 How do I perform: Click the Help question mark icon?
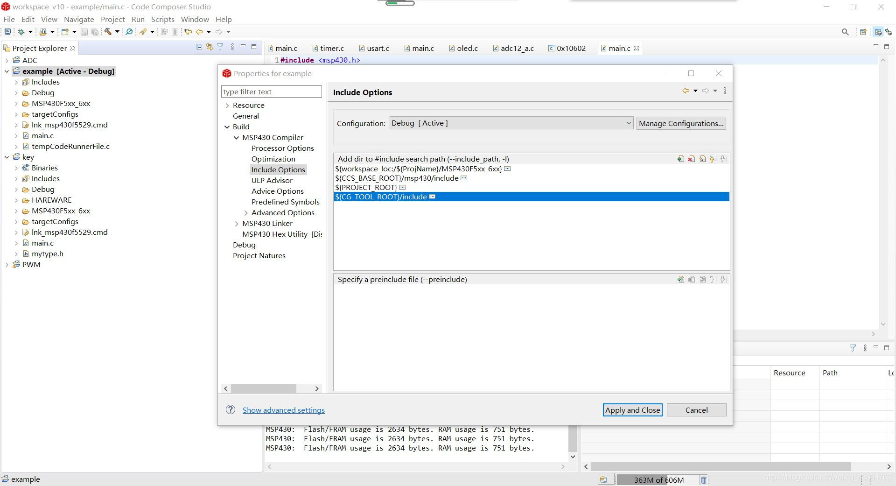pyautogui.click(x=231, y=409)
